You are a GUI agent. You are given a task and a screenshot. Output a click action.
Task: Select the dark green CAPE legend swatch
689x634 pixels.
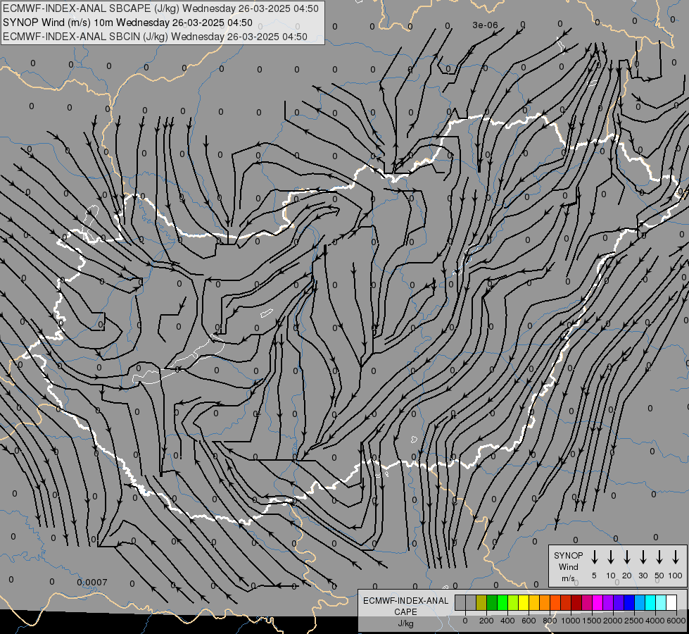(492, 603)
